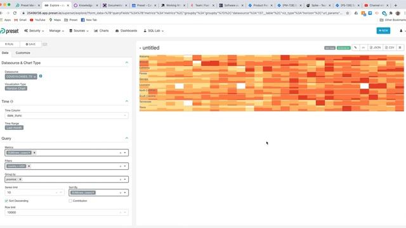
Task: Remove the metric tag with its x
Action: point(34,153)
